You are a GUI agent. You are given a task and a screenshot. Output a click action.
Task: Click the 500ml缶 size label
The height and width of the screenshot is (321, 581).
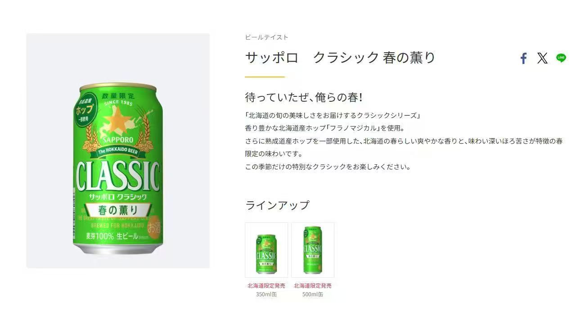coord(313,294)
